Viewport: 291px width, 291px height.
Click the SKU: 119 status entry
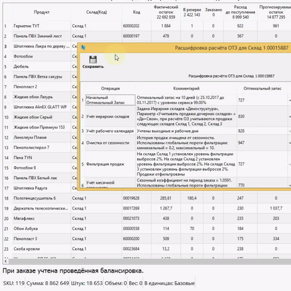(14, 283)
